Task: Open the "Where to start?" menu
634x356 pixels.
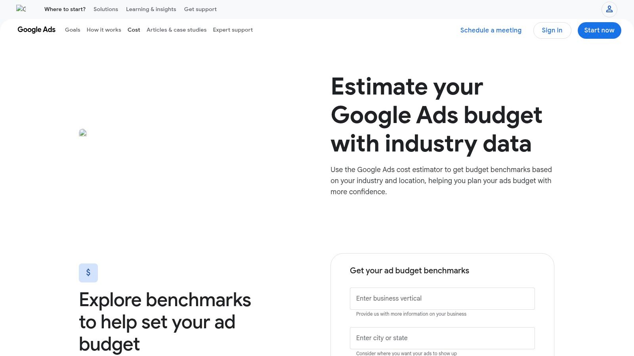Action: tap(65, 9)
